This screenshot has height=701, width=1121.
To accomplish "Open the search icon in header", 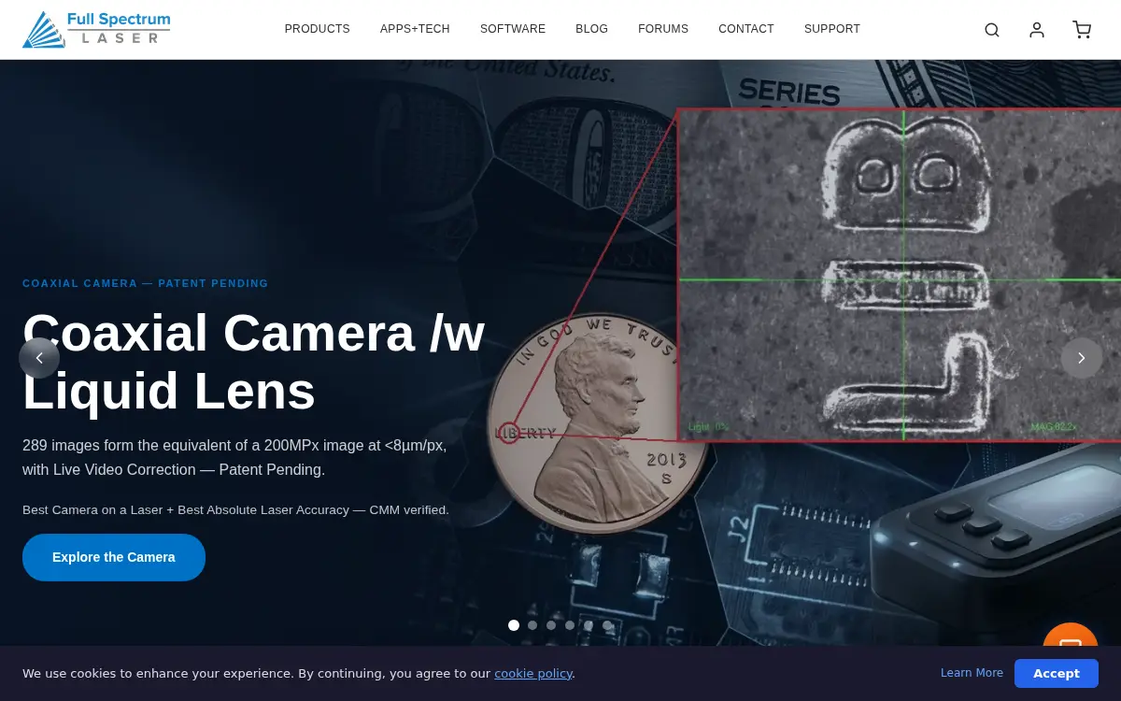I will pos(992,30).
